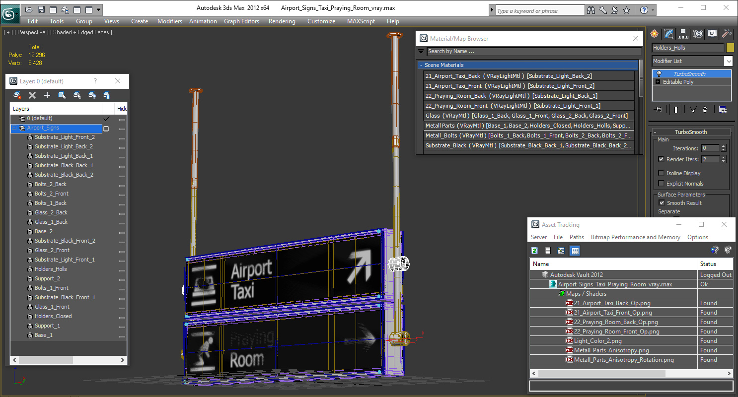Click the Save File floppy icon
The height and width of the screenshot is (397, 738).
click(x=41, y=9)
